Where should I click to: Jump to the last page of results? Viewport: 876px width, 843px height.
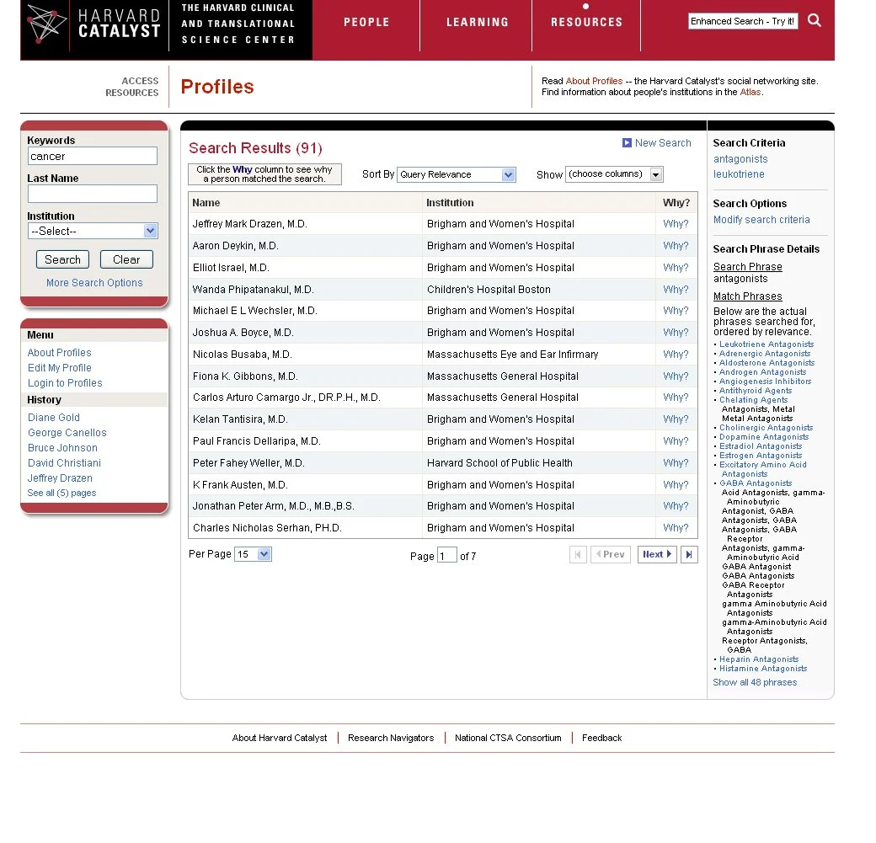689,555
